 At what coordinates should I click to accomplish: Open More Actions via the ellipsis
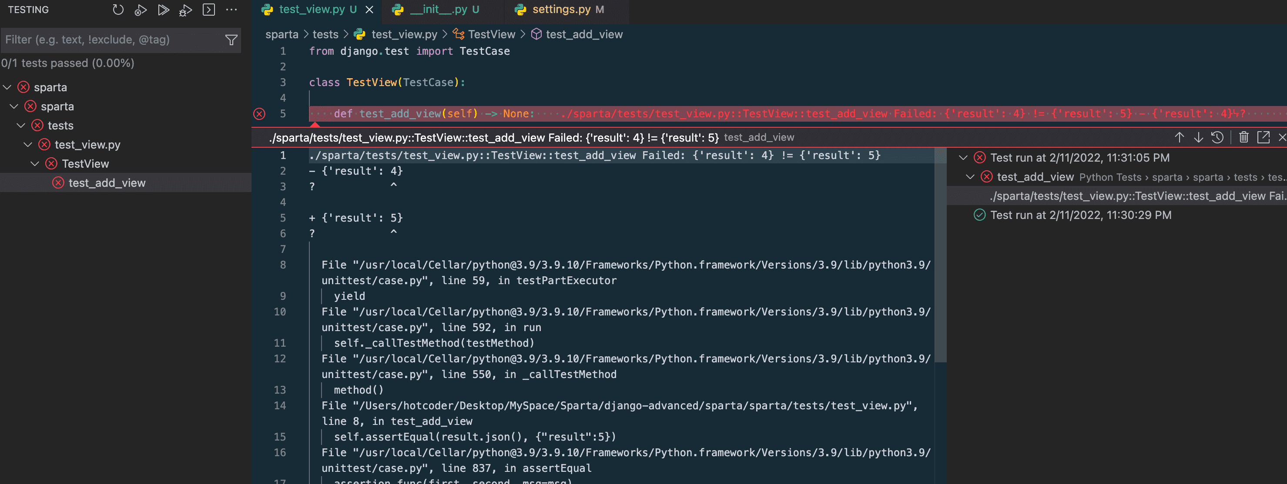232,10
